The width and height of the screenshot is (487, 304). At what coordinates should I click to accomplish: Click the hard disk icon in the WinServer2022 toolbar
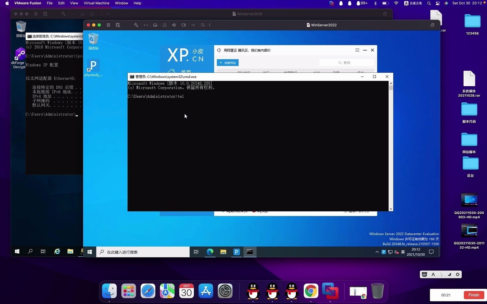(155, 25)
